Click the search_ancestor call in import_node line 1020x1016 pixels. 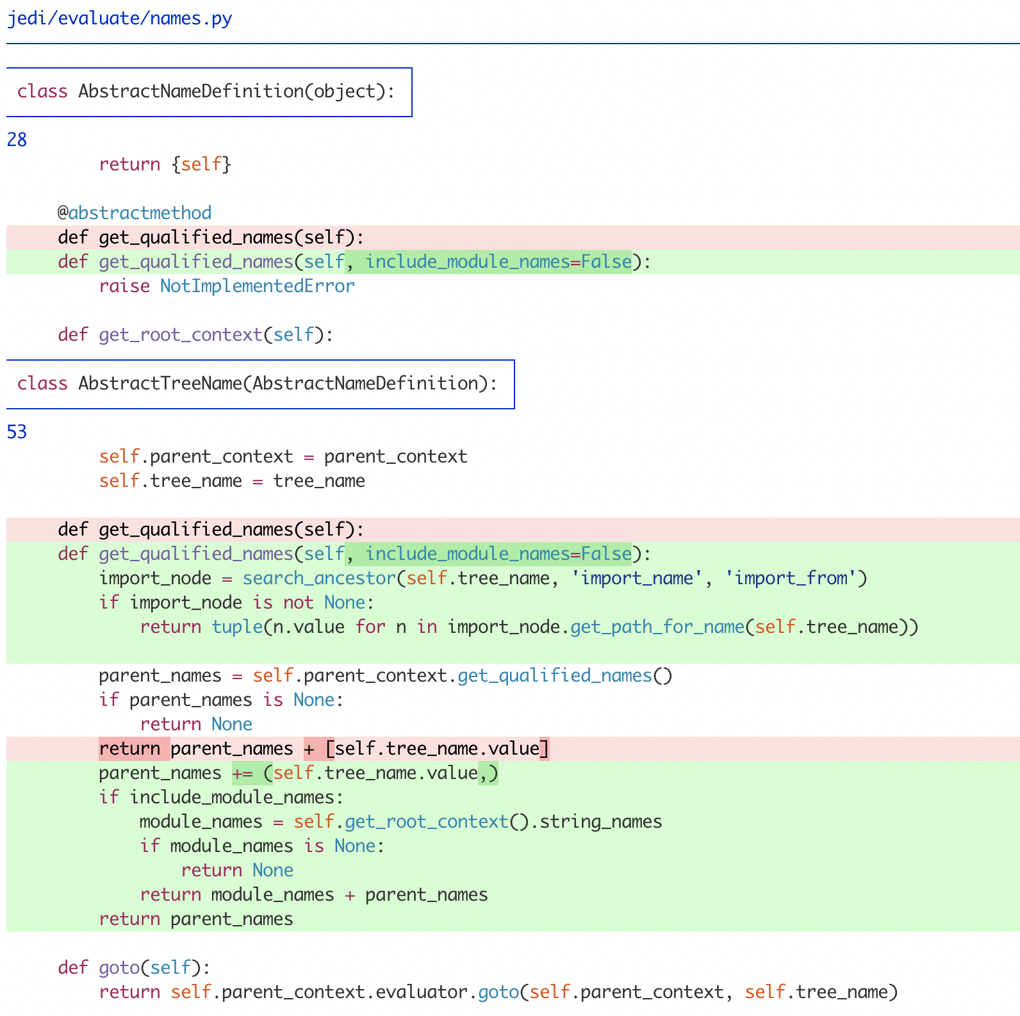pyautogui.click(x=319, y=578)
